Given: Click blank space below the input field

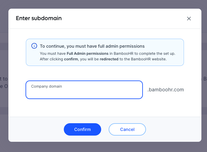Looking at the screenshot, I should [x=84, y=108].
